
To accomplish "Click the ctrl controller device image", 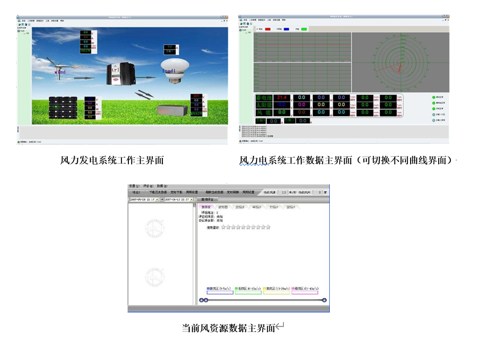I will pyautogui.click(x=122, y=74).
